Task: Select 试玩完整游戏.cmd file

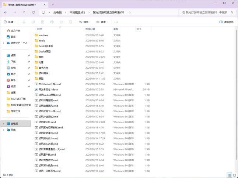Action: 93,160
